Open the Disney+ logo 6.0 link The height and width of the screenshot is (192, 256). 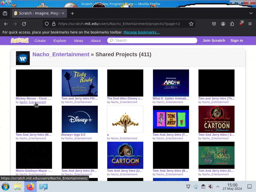point(73,135)
